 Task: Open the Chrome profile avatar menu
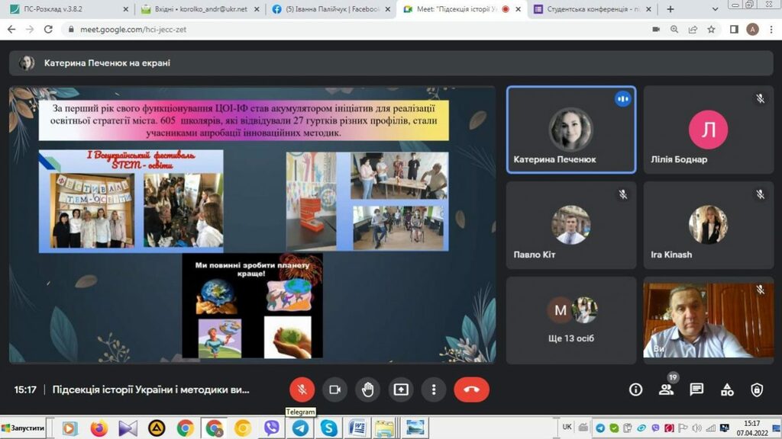(752, 30)
